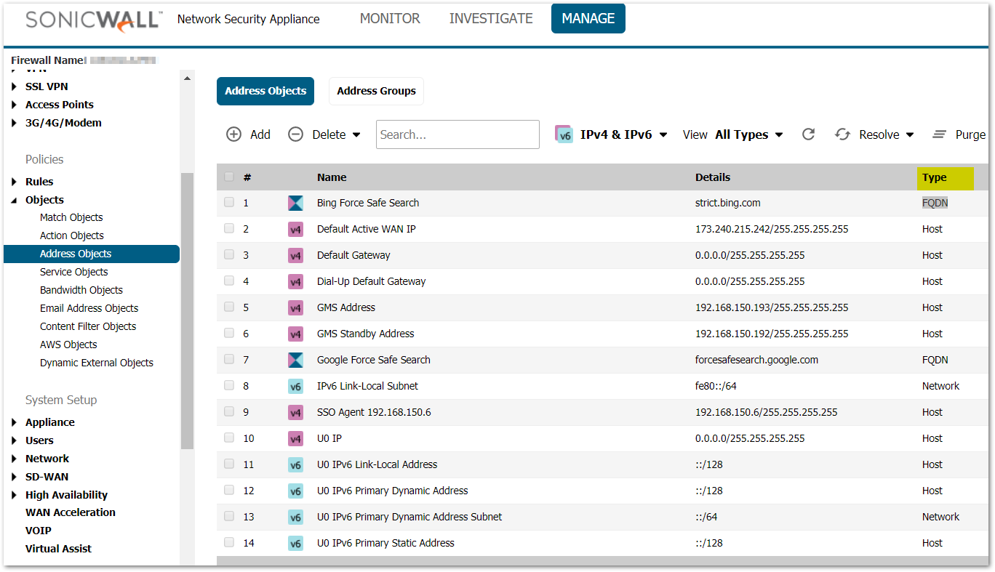Switch to the Address Groups tab
Screen dimensions: 995x572
tap(376, 91)
